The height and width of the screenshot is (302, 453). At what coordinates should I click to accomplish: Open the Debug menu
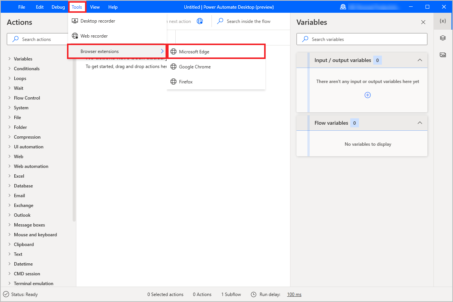[x=58, y=6]
